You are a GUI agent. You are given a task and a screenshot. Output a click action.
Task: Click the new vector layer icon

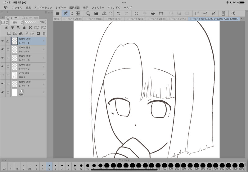[x=15, y=33]
